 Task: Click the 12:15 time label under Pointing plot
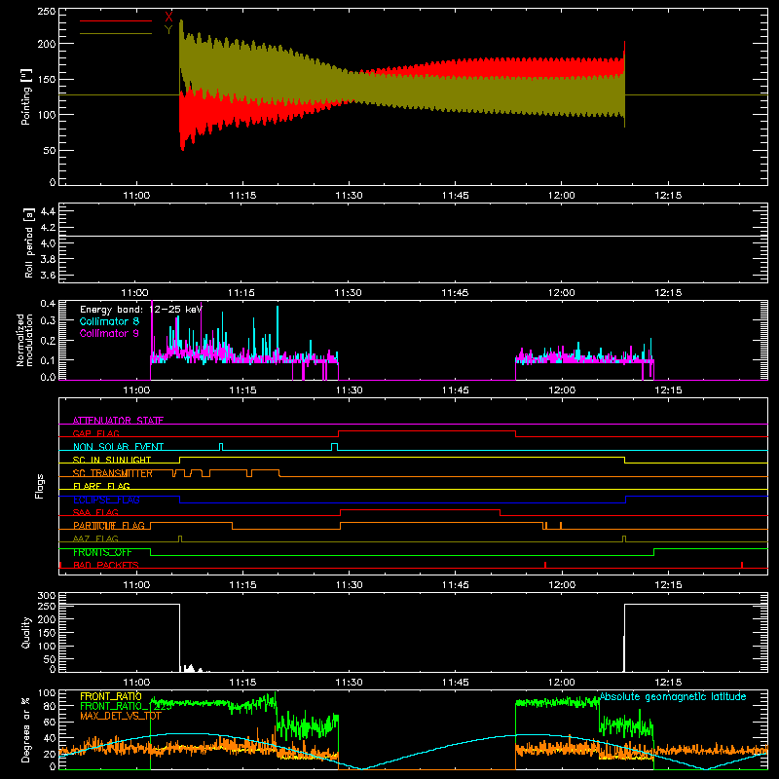(668, 196)
